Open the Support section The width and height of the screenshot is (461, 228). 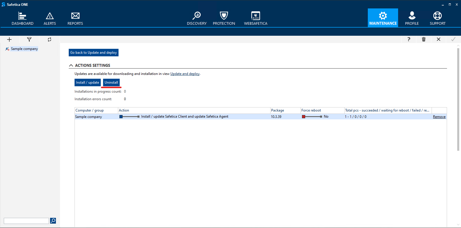pos(437,18)
